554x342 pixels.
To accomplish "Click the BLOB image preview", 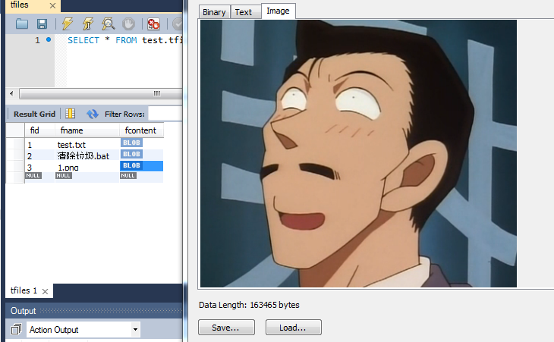I will tap(358, 153).
